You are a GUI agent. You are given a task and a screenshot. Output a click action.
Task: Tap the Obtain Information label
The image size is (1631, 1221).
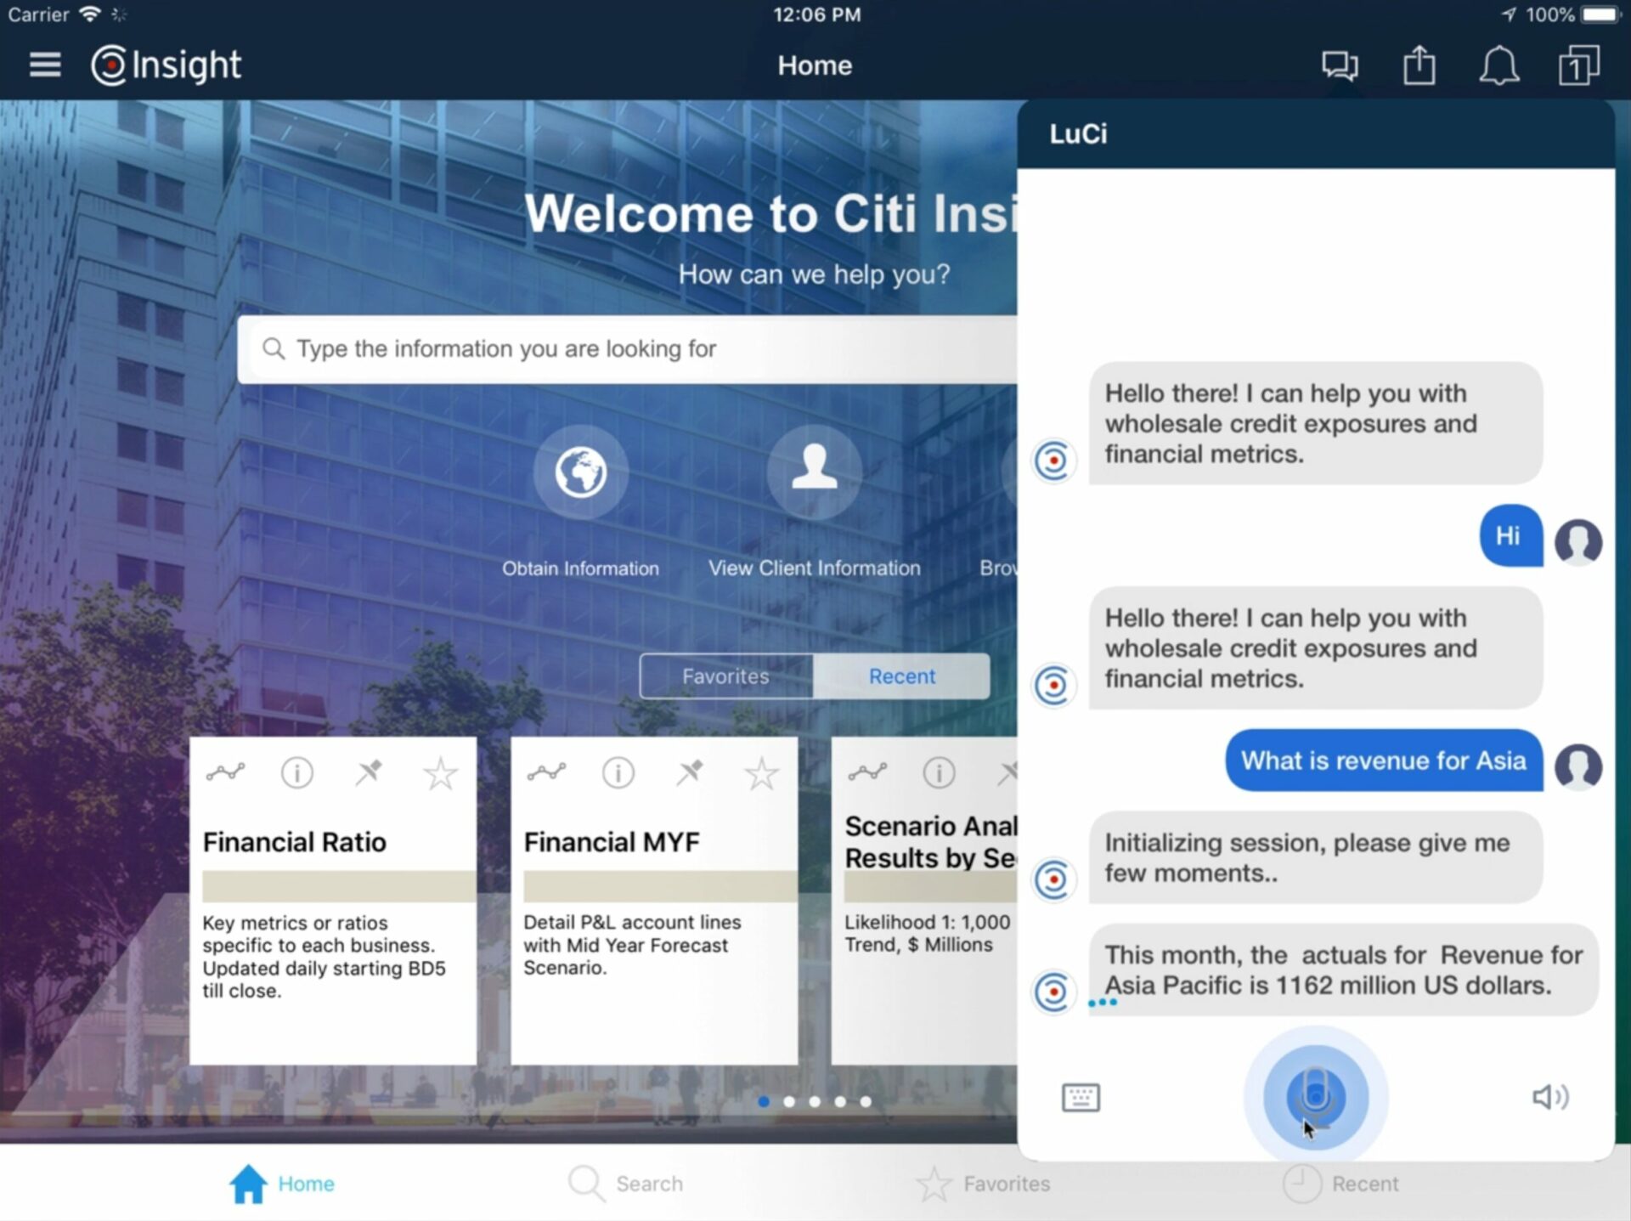click(x=580, y=568)
